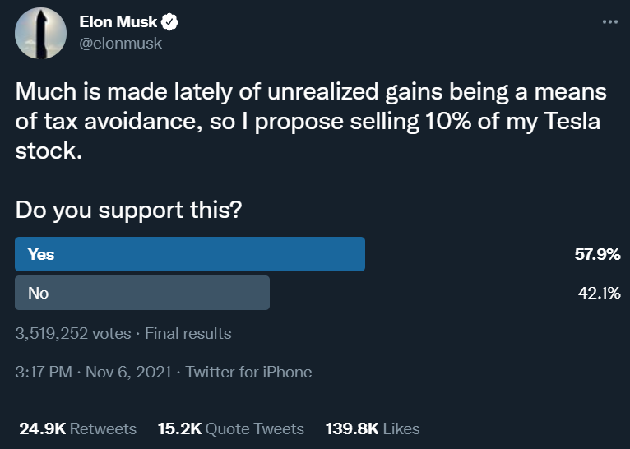The width and height of the screenshot is (630, 449).
Task: Click the 3,519,252 votes count
Action: (x=73, y=333)
